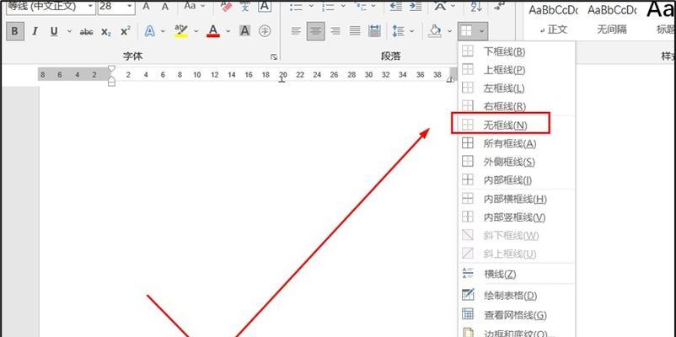The width and height of the screenshot is (676, 337).
Task: Open text effects glowing A icon
Action: tap(149, 31)
